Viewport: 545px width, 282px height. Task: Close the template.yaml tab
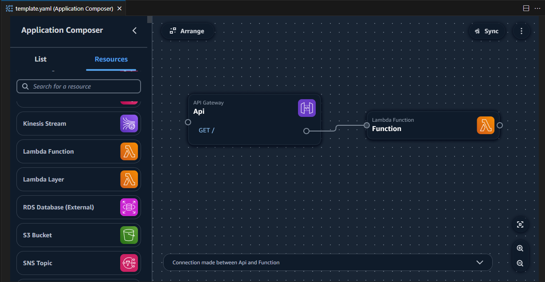(x=119, y=8)
